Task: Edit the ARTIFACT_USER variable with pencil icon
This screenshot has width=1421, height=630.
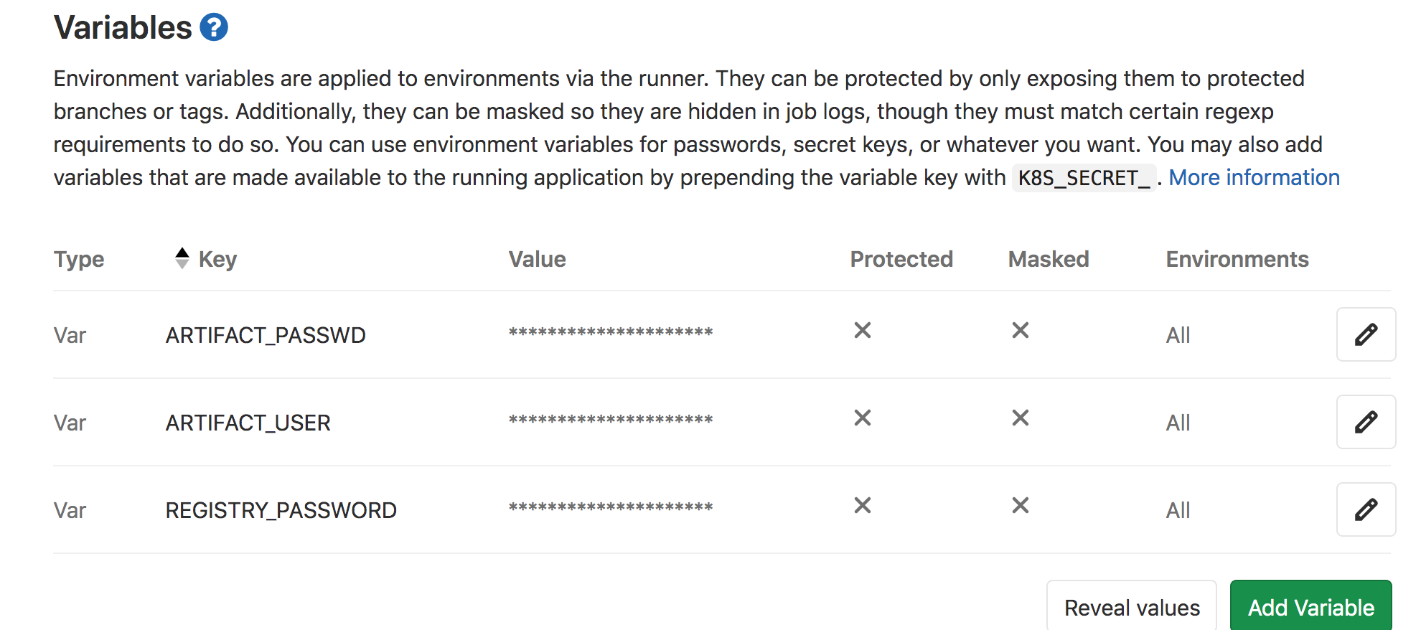Action: tap(1366, 422)
